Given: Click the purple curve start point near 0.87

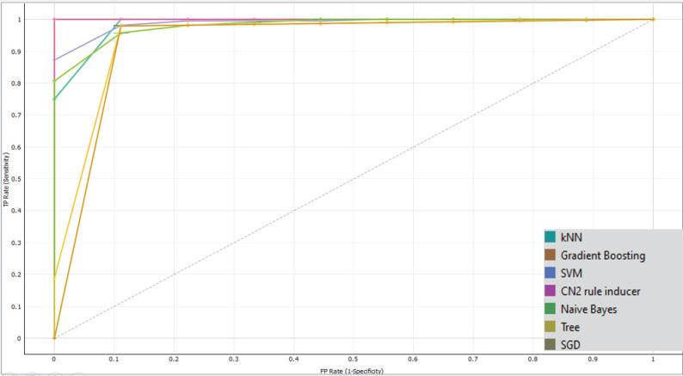Looking at the screenshot, I should 54,60.
